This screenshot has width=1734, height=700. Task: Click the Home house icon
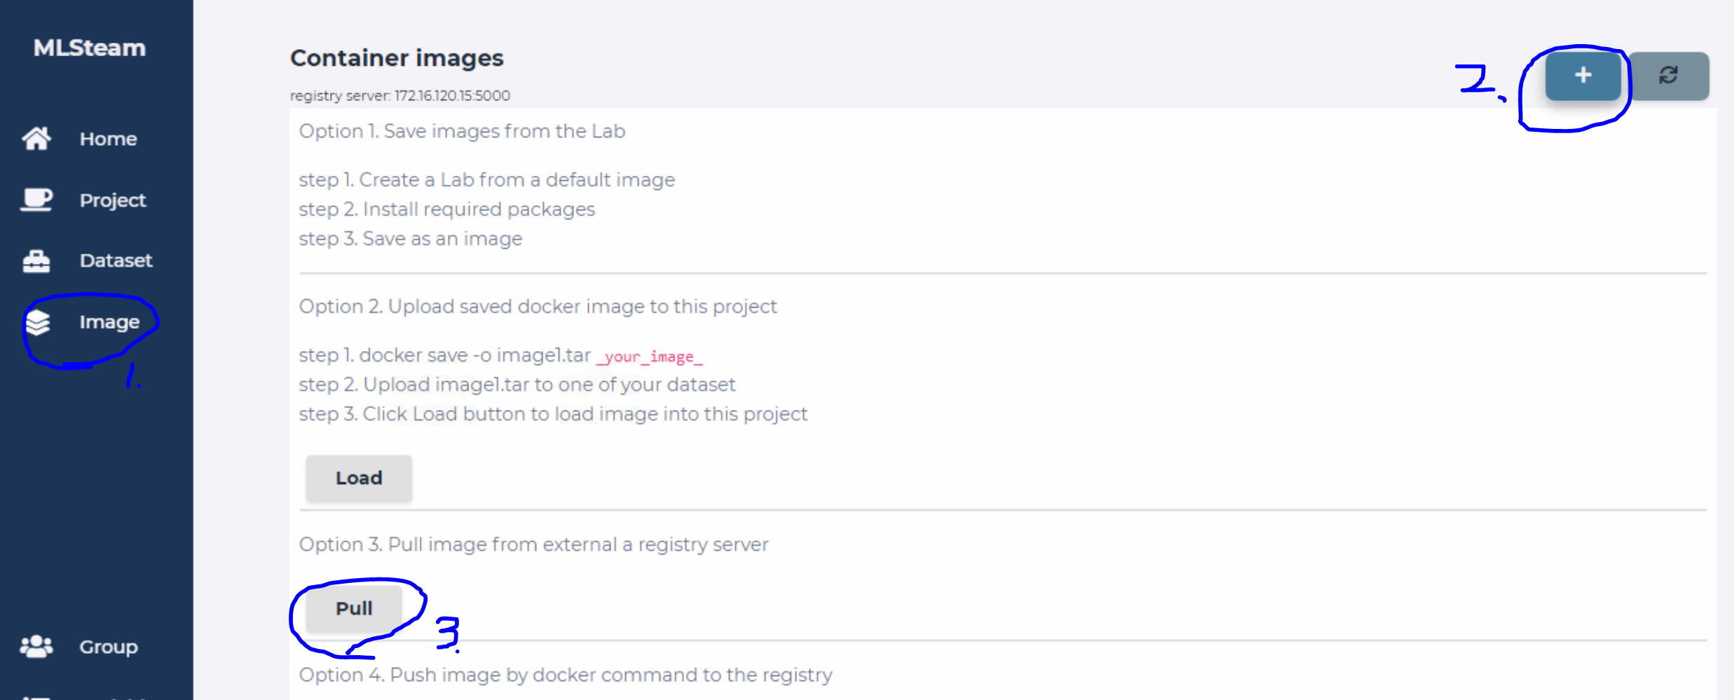[x=36, y=139]
